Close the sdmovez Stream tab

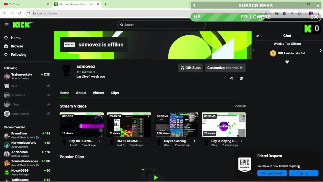(x=98, y=4)
